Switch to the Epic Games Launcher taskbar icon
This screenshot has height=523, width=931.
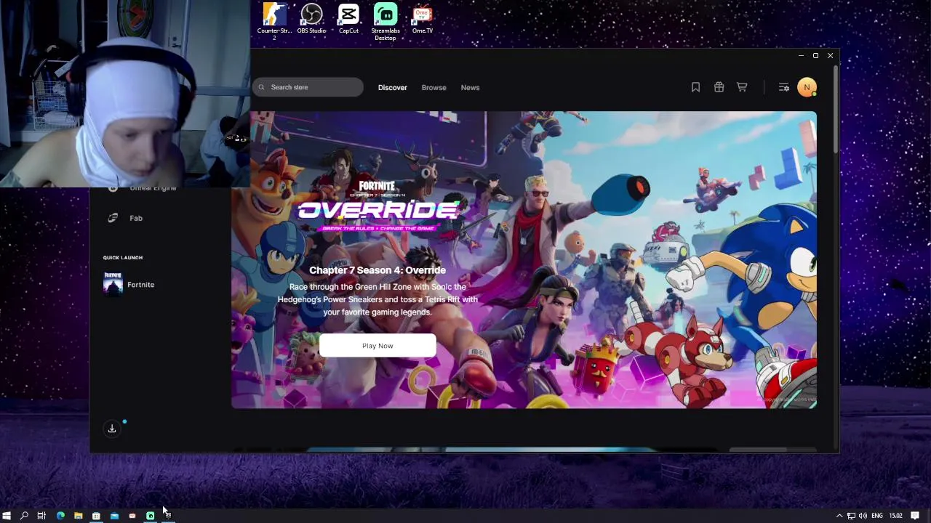click(167, 516)
